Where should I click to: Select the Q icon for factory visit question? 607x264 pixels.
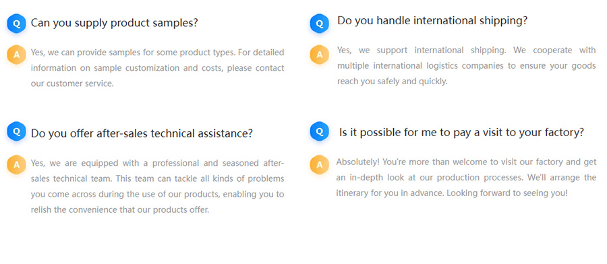point(320,131)
